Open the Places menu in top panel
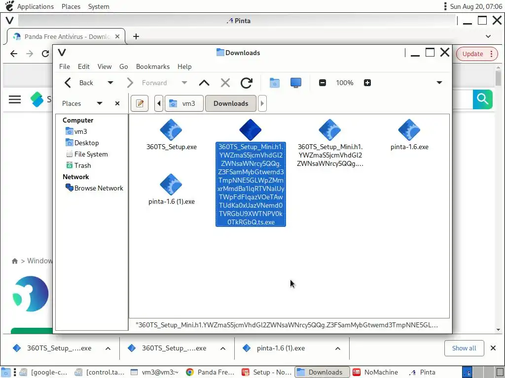The height and width of the screenshot is (378, 505). coord(71,6)
